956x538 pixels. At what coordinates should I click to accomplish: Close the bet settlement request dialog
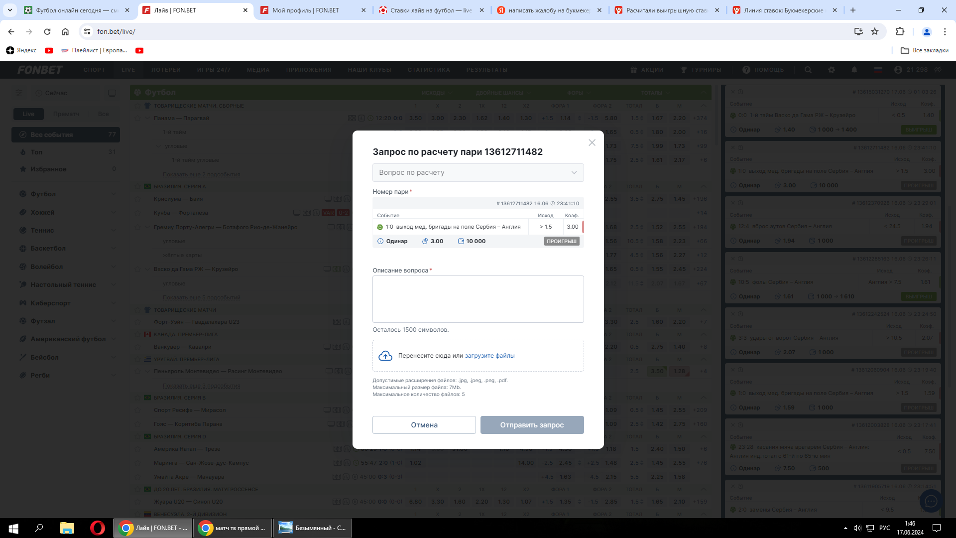[x=592, y=142]
